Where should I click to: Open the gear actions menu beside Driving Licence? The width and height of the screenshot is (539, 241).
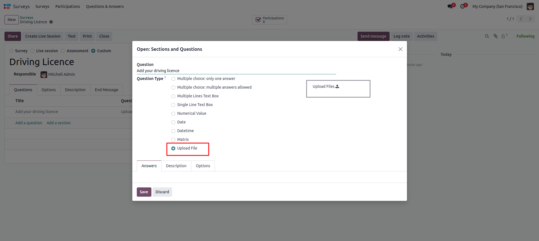[51, 22]
